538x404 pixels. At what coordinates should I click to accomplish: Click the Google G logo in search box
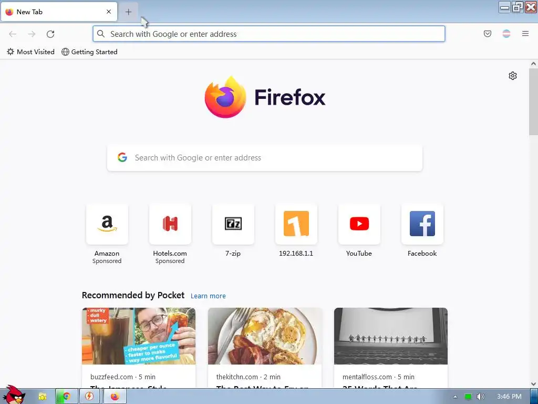point(122,157)
